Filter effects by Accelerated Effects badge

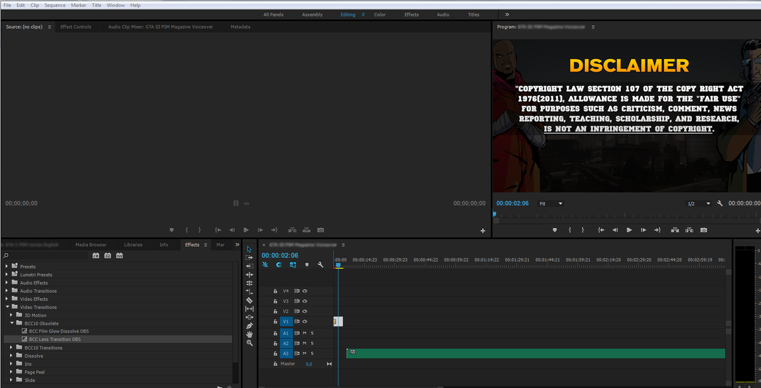coord(96,255)
